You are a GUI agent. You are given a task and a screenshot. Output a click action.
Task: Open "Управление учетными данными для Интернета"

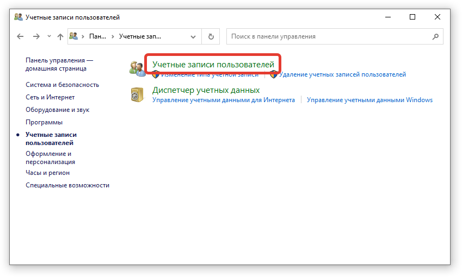[x=223, y=100]
